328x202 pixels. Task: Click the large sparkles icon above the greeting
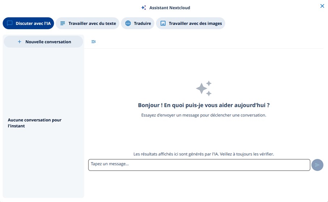point(204,88)
